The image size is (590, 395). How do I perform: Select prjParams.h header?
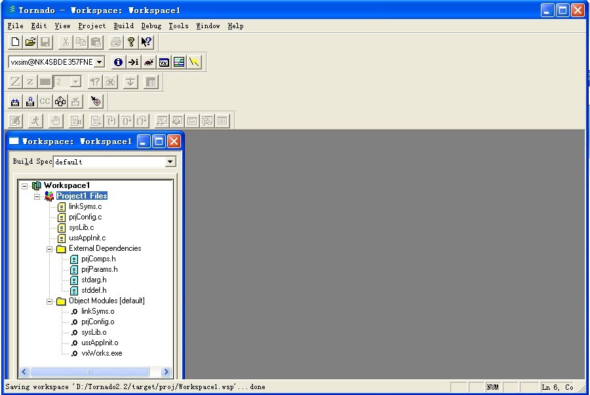(x=100, y=269)
